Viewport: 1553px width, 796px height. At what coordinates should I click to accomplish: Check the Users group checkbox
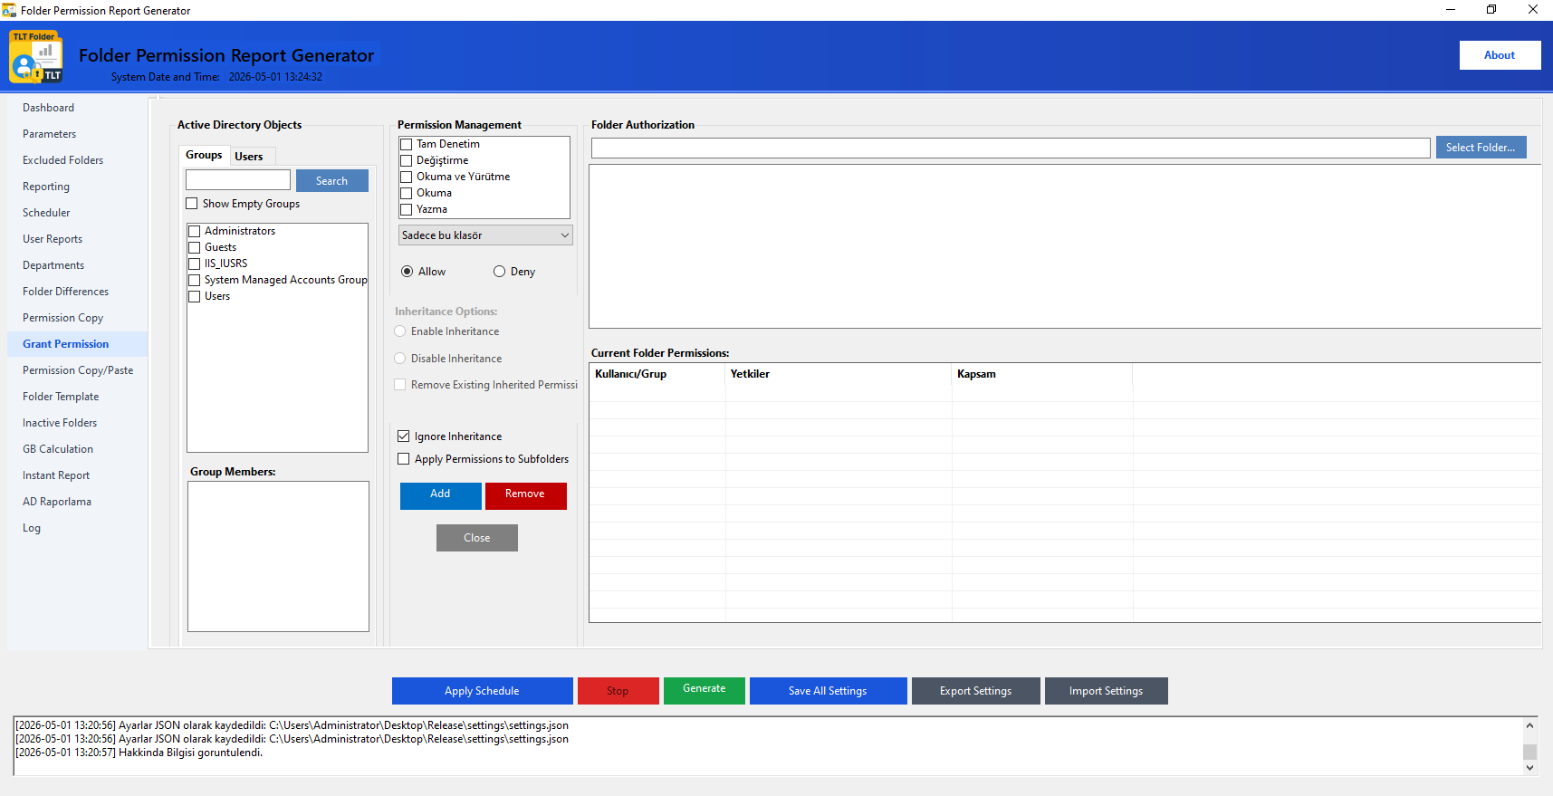[194, 296]
